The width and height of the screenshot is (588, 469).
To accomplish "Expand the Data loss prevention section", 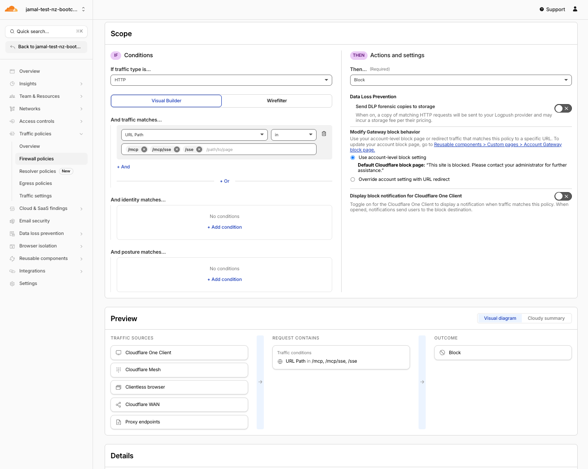I will coord(81,234).
